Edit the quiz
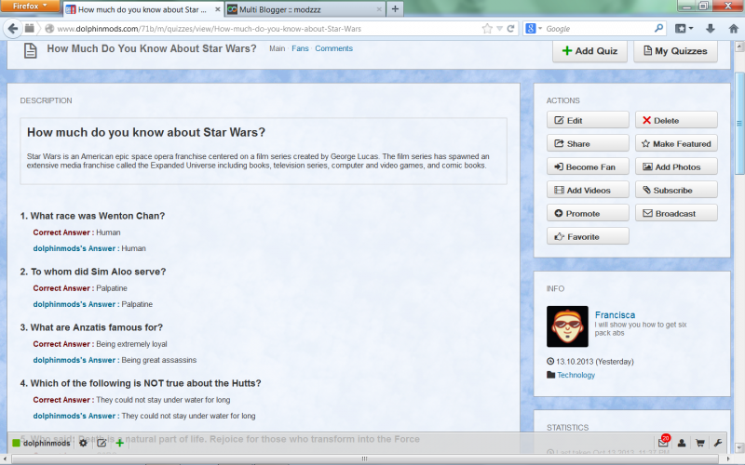Image resolution: width=745 pixels, height=465 pixels. (588, 120)
